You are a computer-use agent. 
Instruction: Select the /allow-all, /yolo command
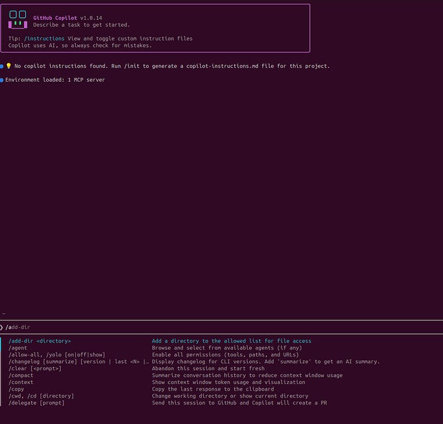click(x=57, y=354)
